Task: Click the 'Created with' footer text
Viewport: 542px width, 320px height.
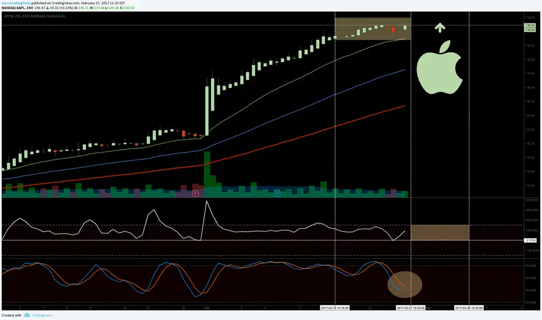Action: tap(12, 315)
